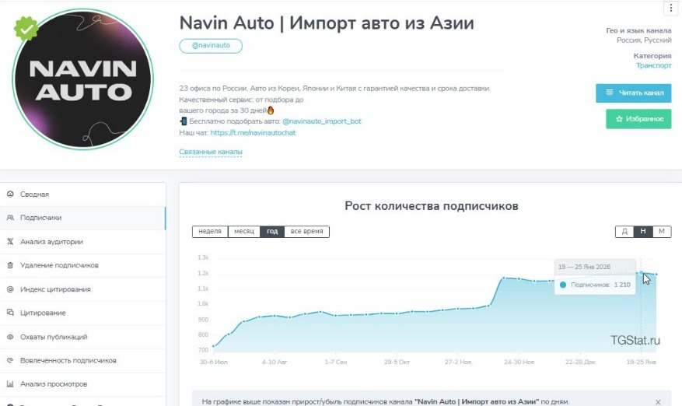The width and height of the screenshot is (682, 406).
Task: Click the Анализ аудитории hourglass icon
Action: coord(10,242)
